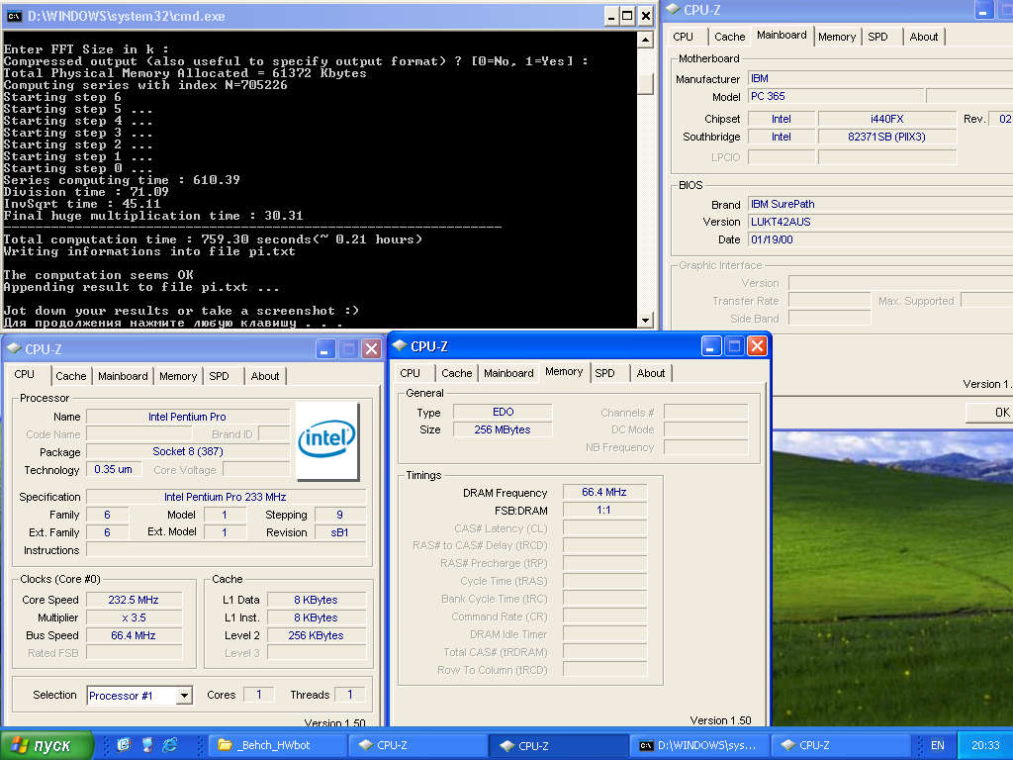This screenshot has width=1013, height=760.
Task: Click the cmd window scroll up arrow
Action: click(645, 40)
